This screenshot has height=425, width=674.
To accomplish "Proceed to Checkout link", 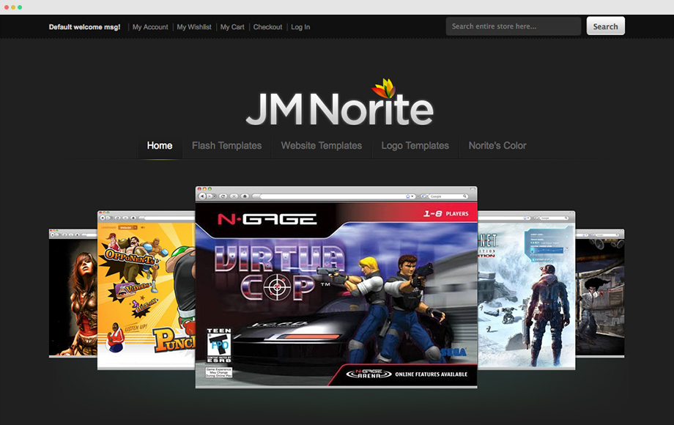I will [x=267, y=27].
